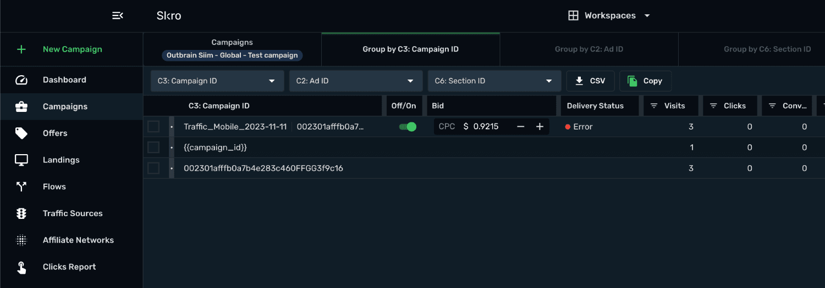The height and width of the screenshot is (288, 825).
Task: Click the {{campaign_id}} row text
Action: (x=215, y=148)
